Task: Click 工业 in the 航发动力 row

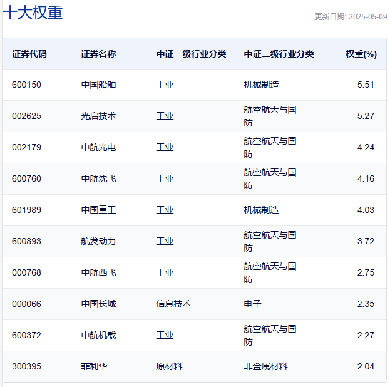Action: [x=165, y=241]
